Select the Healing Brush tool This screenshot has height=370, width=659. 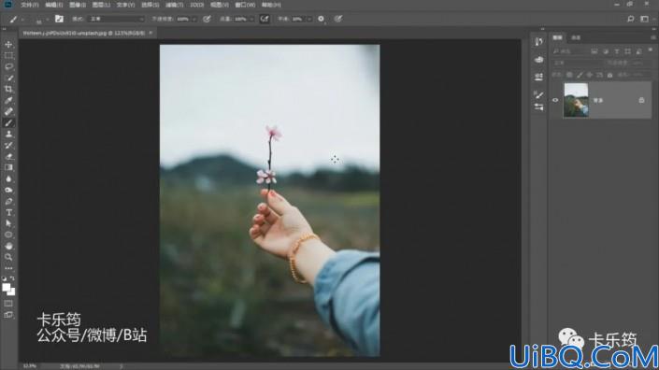(8, 112)
